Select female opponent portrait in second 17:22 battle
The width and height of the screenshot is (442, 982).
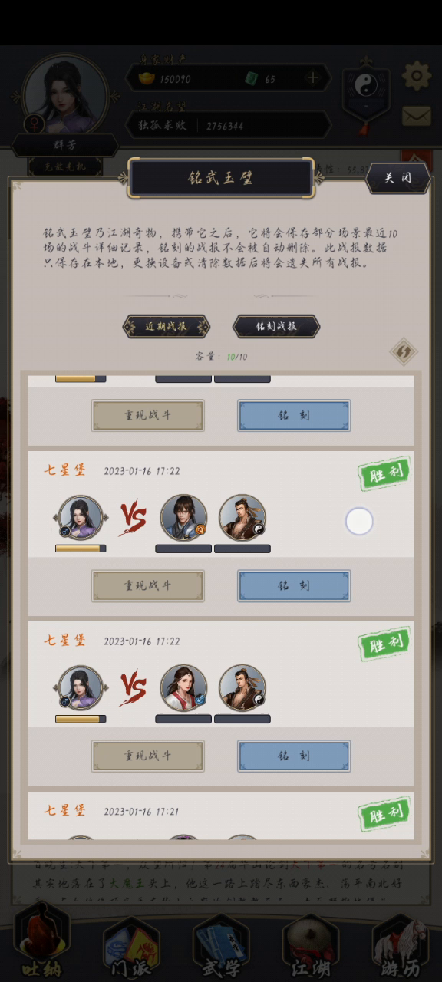tap(183, 688)
